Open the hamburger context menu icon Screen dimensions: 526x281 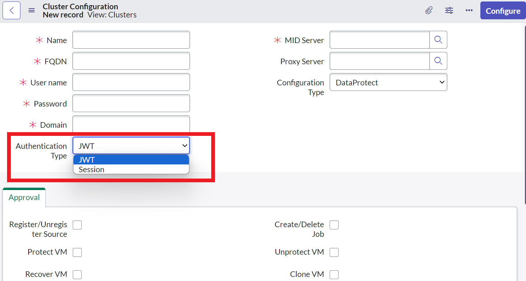(x=32, y=10)
